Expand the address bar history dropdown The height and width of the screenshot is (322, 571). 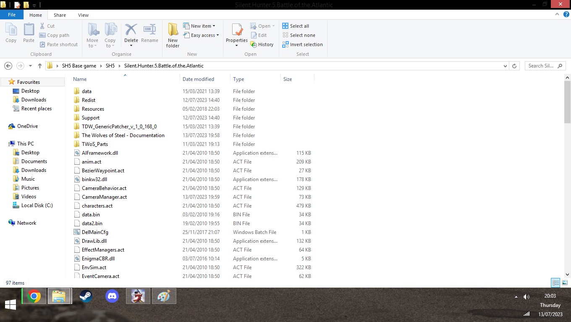(505, 66)
